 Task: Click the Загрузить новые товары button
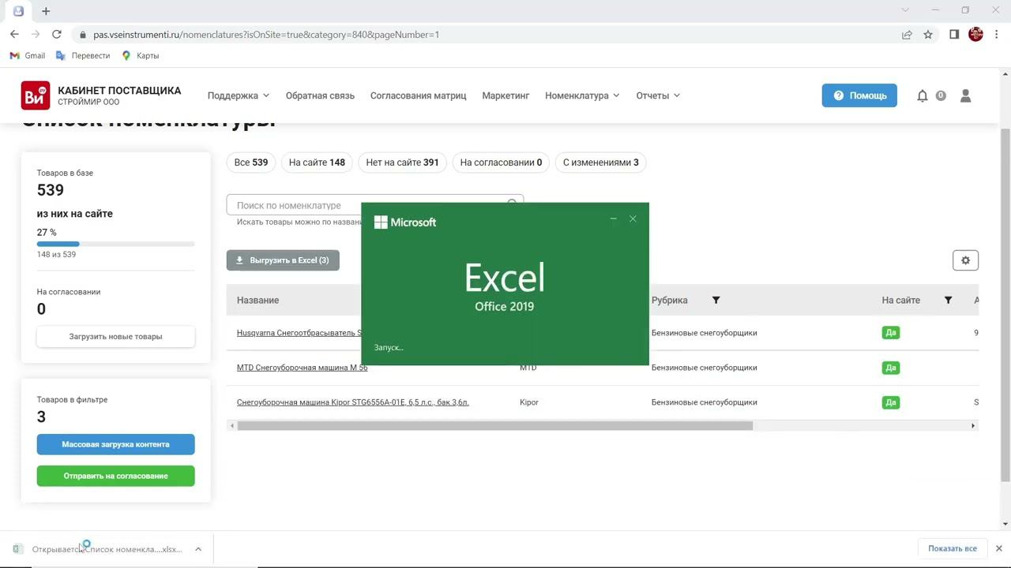115,337
